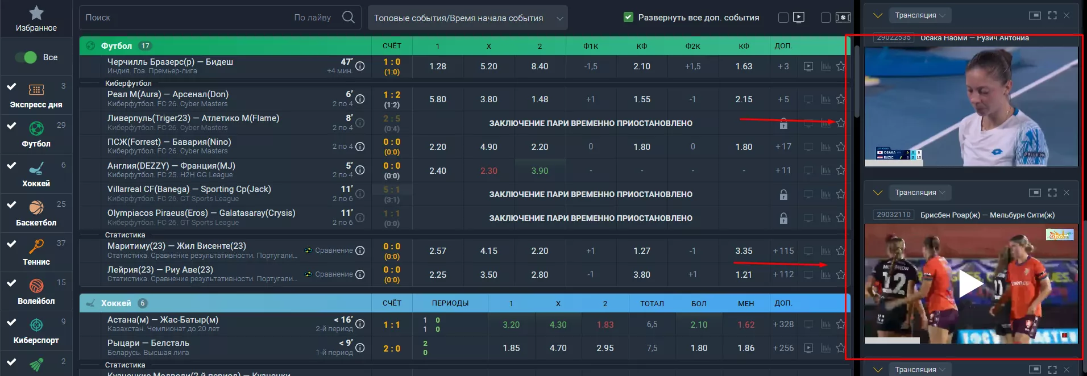Click into the Поиск search field
This screenshot has width=1087, height=376.
click(188, 18)
